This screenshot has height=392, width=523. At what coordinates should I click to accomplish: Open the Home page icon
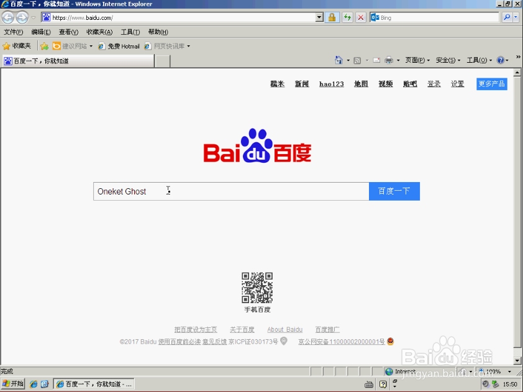pyautogui.click(x=339, y=60)
